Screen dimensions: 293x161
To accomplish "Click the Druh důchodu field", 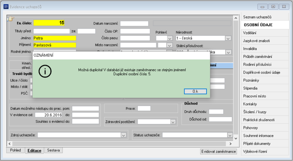I will coord(216,112).
